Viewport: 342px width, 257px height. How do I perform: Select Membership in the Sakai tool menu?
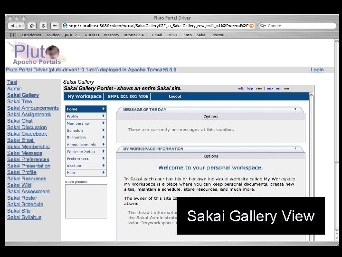click(x=86, y=123)
